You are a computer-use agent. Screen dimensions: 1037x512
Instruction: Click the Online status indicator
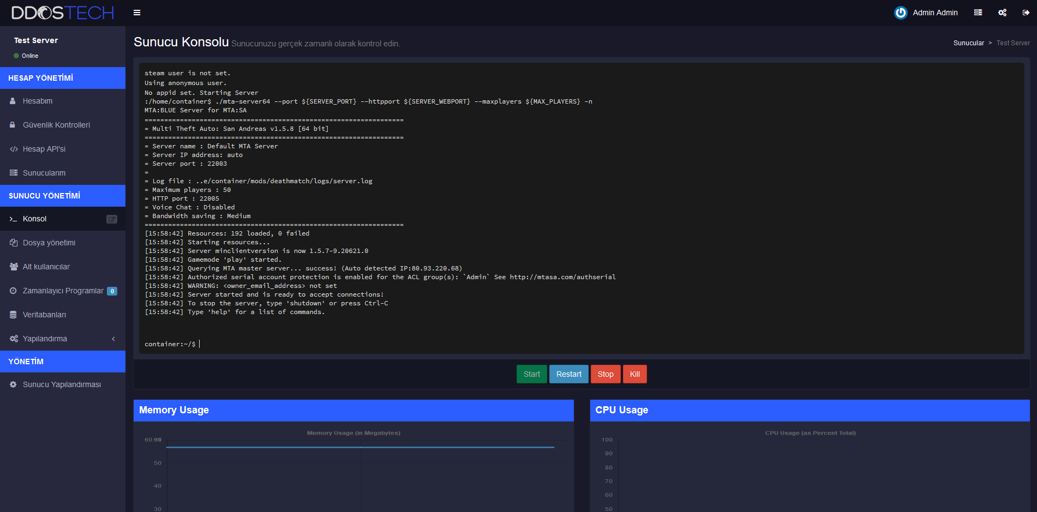[26, 56]
